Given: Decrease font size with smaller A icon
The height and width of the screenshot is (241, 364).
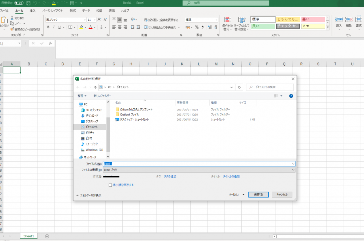Looking at the screenshot, I should click(105, 20).
